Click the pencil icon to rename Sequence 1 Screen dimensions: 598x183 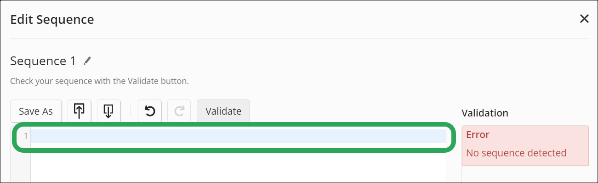click(x=87, y=61)
